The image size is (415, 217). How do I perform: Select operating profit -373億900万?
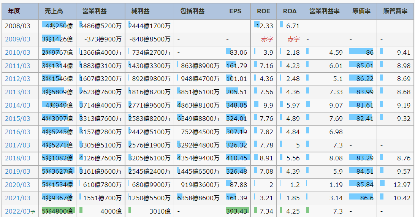(x=103, y=39)
